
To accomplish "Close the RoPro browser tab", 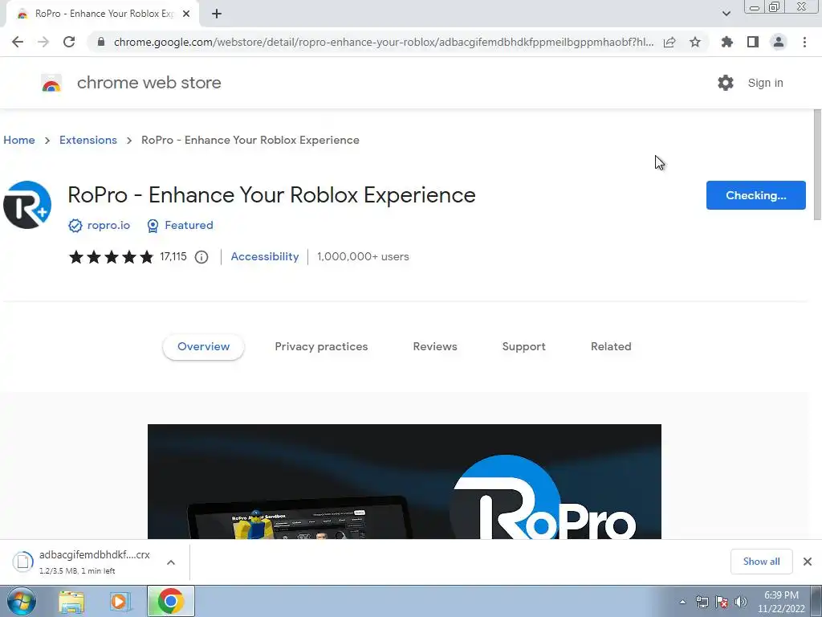I will point(186,14).
